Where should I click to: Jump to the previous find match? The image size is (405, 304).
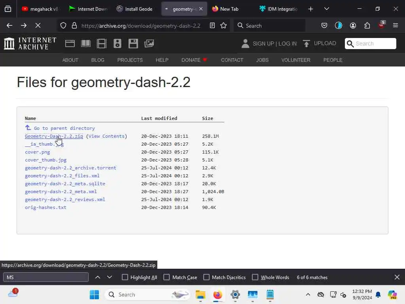click(98, 277)
